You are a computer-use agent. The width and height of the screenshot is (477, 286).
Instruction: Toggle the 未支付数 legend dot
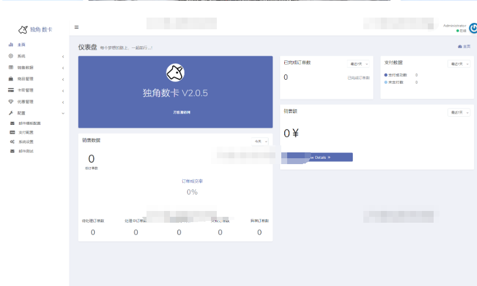point(386,82)
